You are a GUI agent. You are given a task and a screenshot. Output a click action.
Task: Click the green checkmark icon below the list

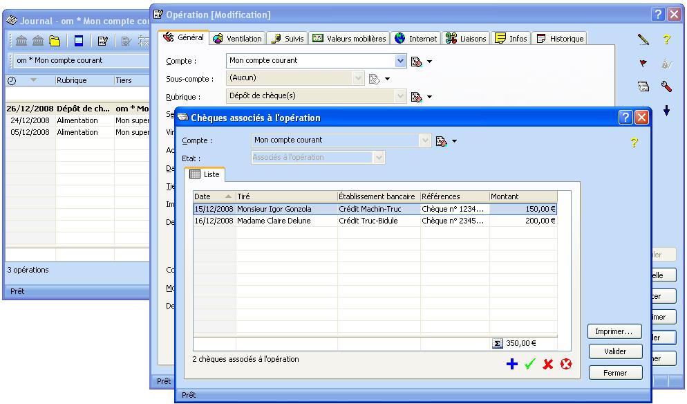[x=530, y=364]
